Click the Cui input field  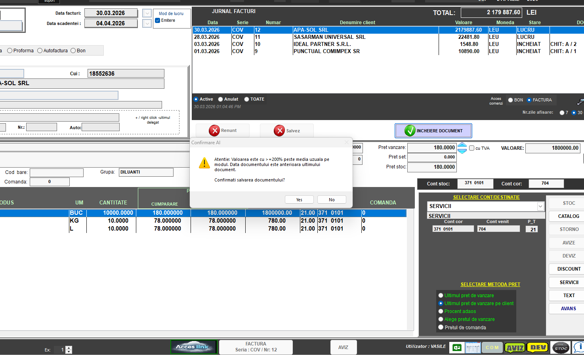click(126, 74)
